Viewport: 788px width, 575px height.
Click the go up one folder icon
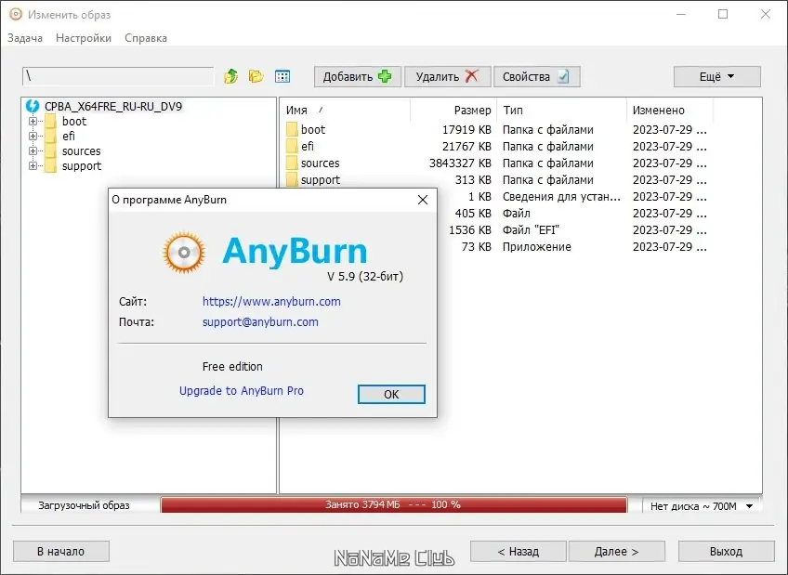(x=231, y=76)
